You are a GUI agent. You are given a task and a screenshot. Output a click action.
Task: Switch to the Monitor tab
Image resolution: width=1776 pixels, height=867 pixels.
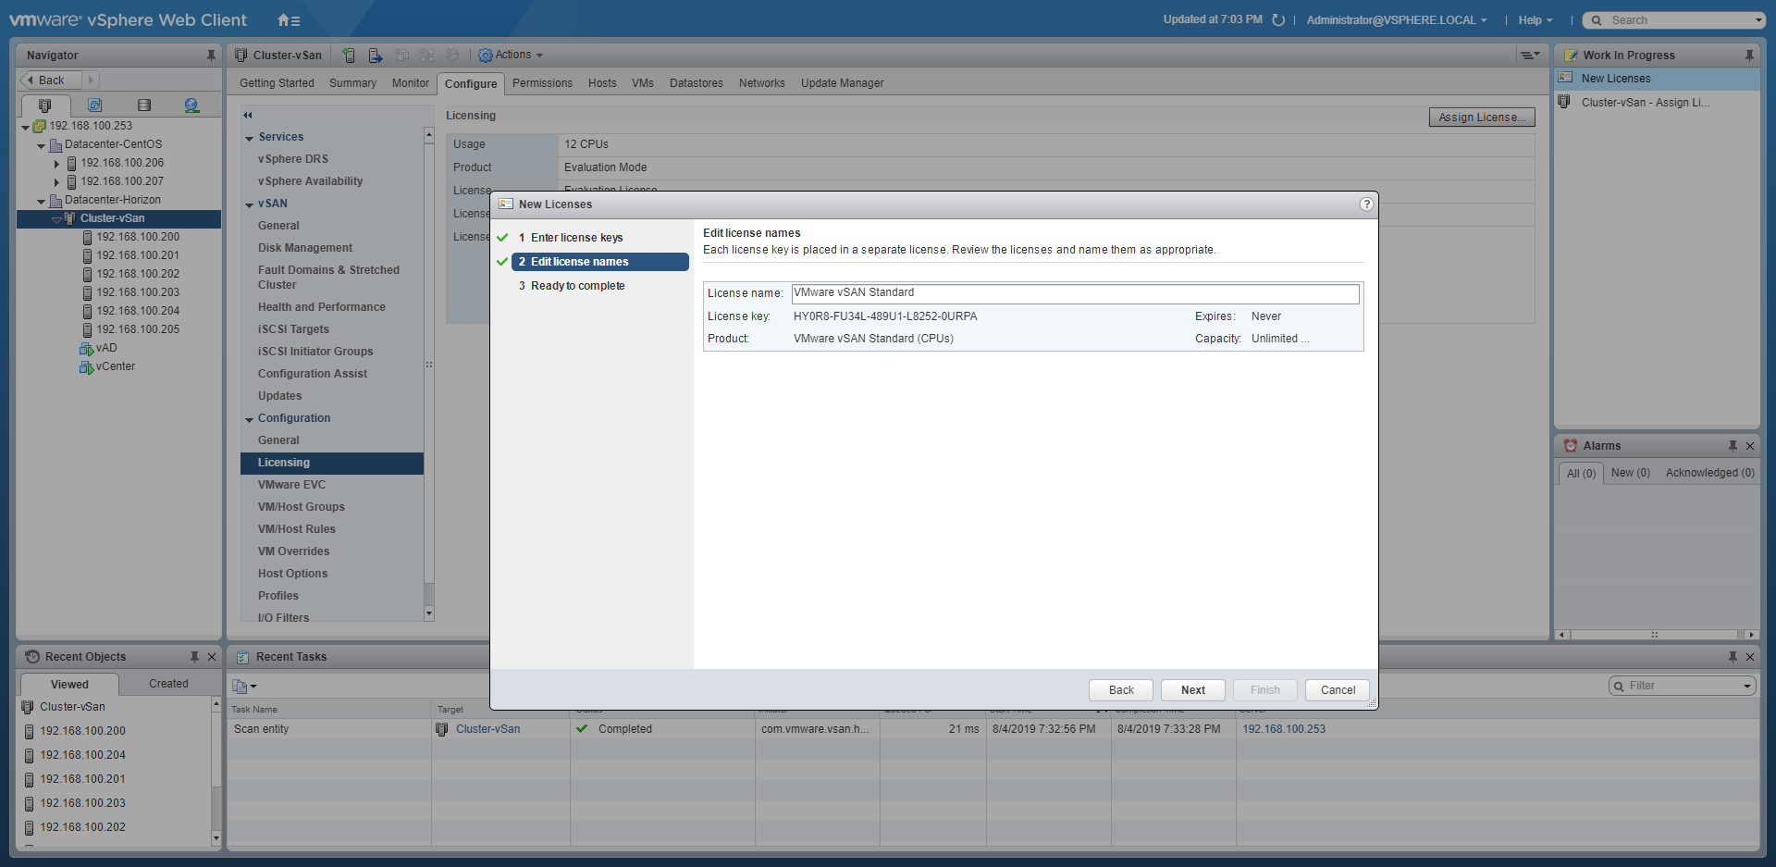[410, 83]
